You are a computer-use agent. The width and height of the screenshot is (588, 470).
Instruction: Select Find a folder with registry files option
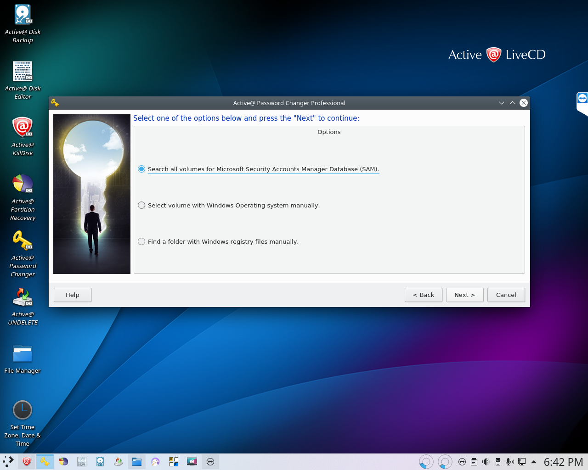click(218, 241)
